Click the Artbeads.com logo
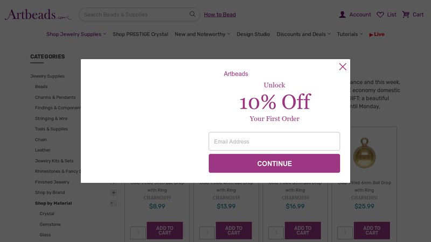 [x=38, y=15]
